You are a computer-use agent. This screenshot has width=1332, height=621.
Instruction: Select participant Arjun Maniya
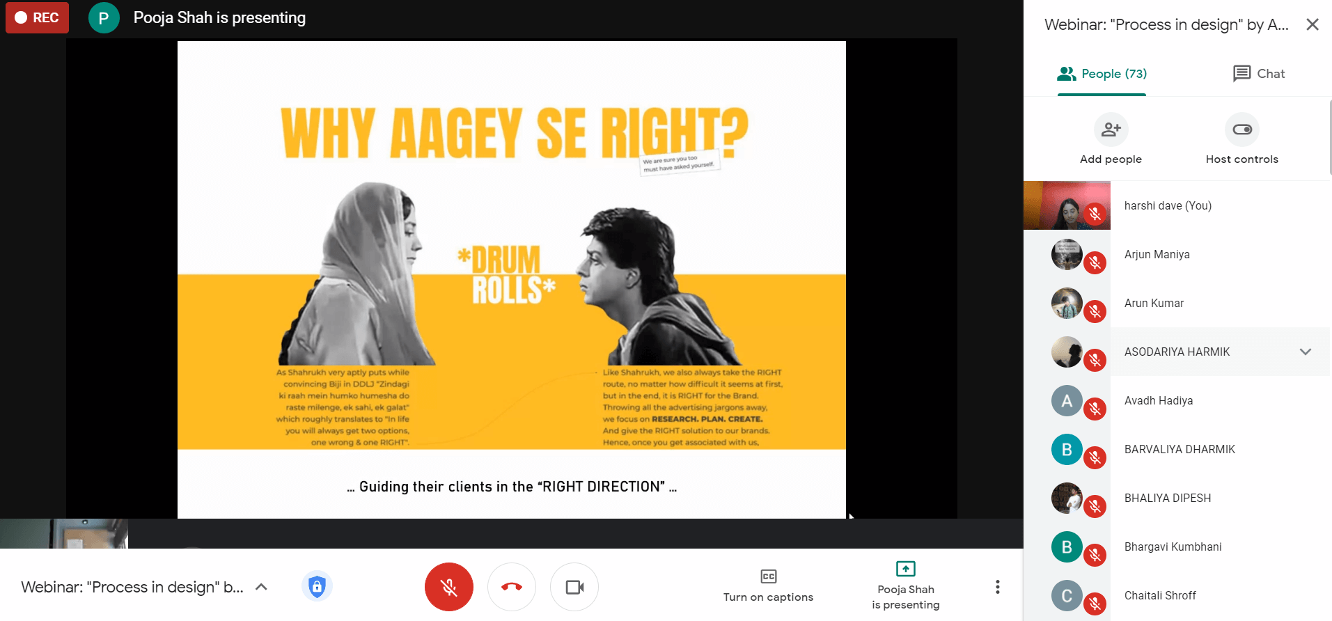point(1157,255)
